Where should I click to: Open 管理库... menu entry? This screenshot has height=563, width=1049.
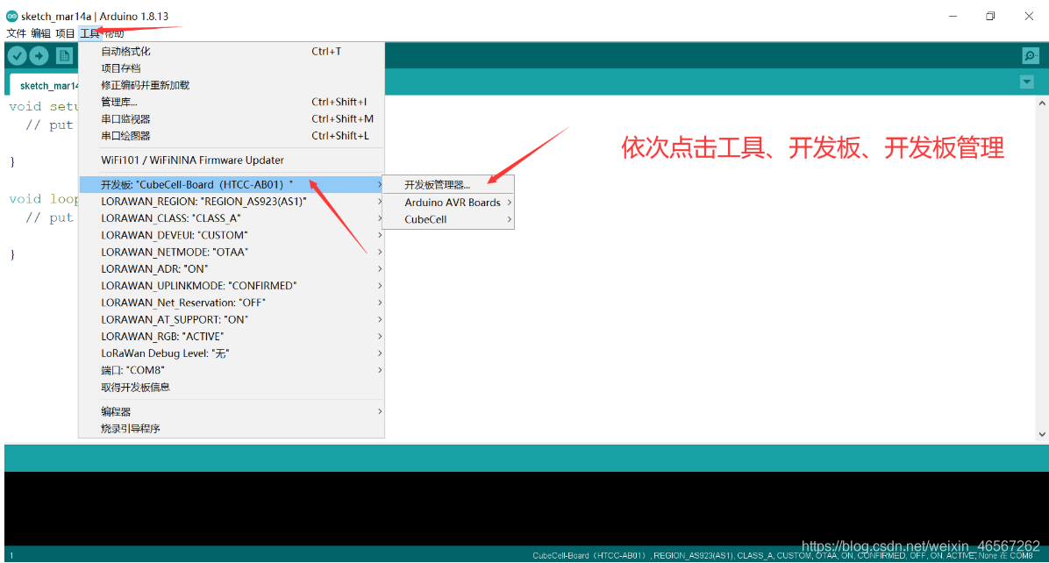coord(232,102)
